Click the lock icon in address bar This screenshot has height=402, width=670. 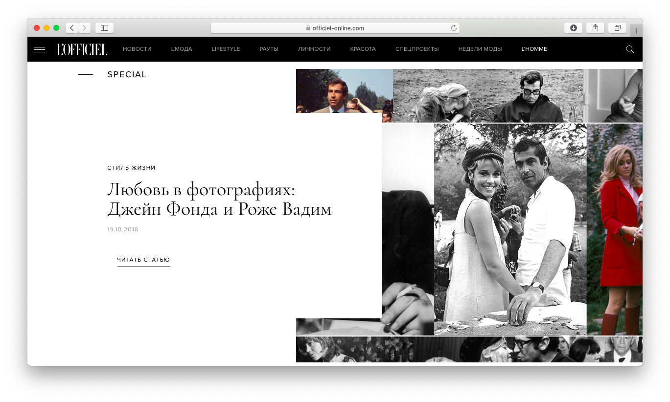pyautogui.click(x=308, y=28)
